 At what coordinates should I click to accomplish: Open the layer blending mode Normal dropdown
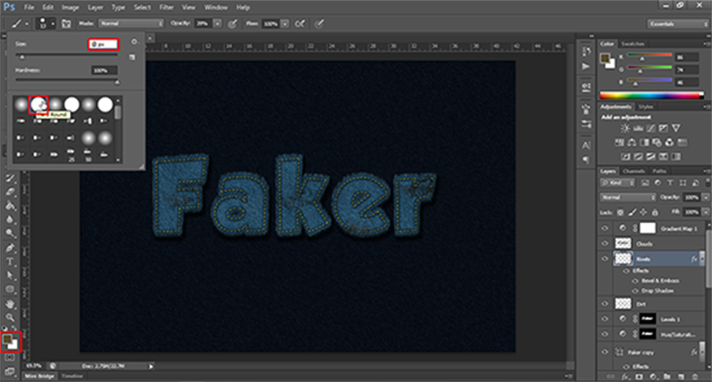coord(627,197)
